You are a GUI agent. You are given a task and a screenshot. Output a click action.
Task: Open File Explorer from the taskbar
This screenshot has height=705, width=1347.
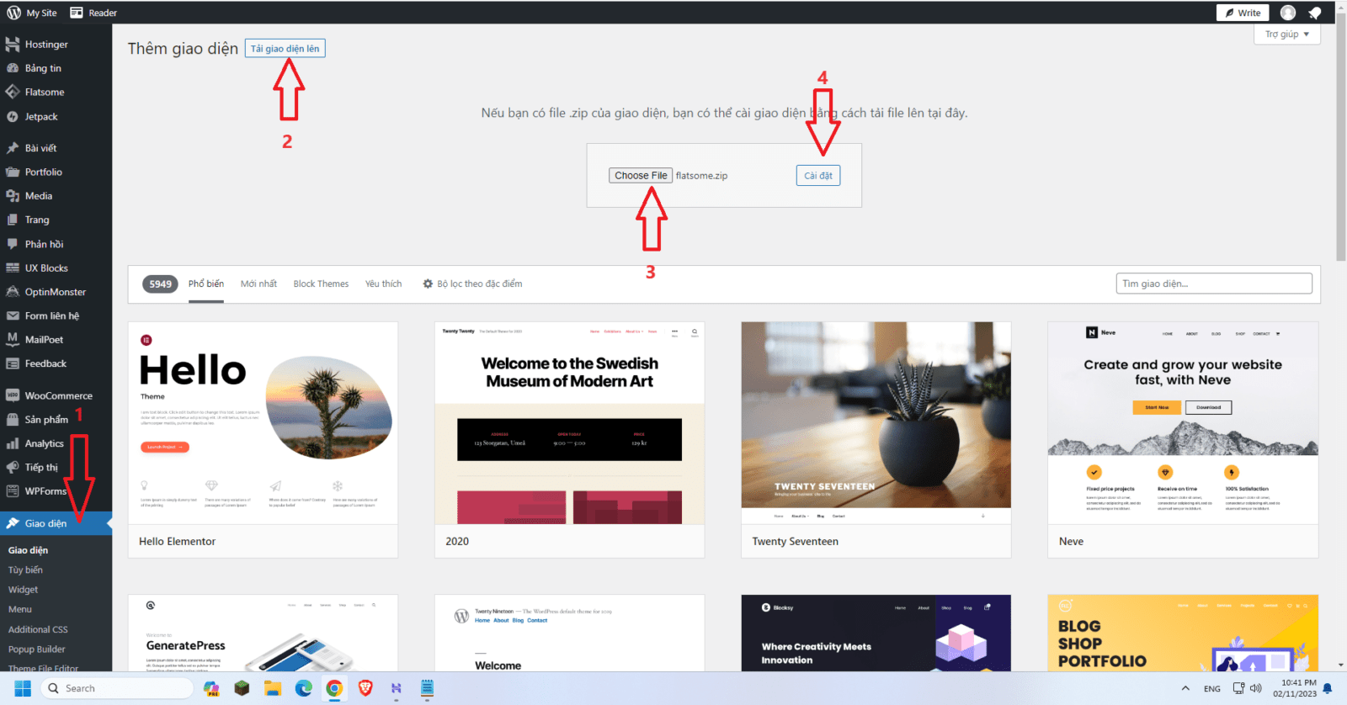click(x=272, y=688)
